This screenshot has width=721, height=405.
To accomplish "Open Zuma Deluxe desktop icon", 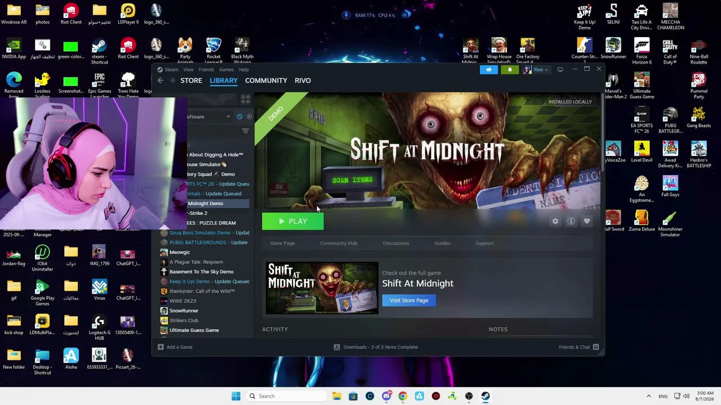I will click(642, 220).
